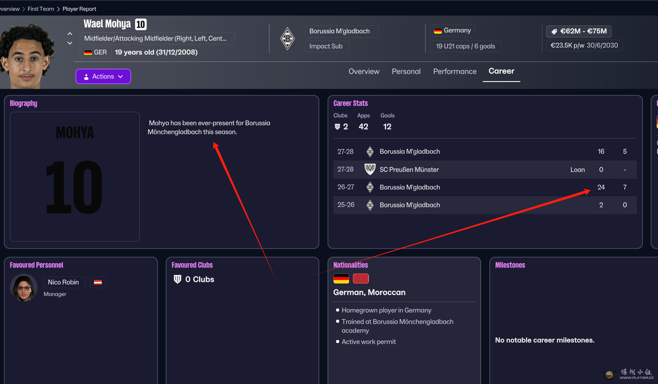Switch to the Performance tab
This screenshot has height=384, width=658.
click(x=455, y=72)
